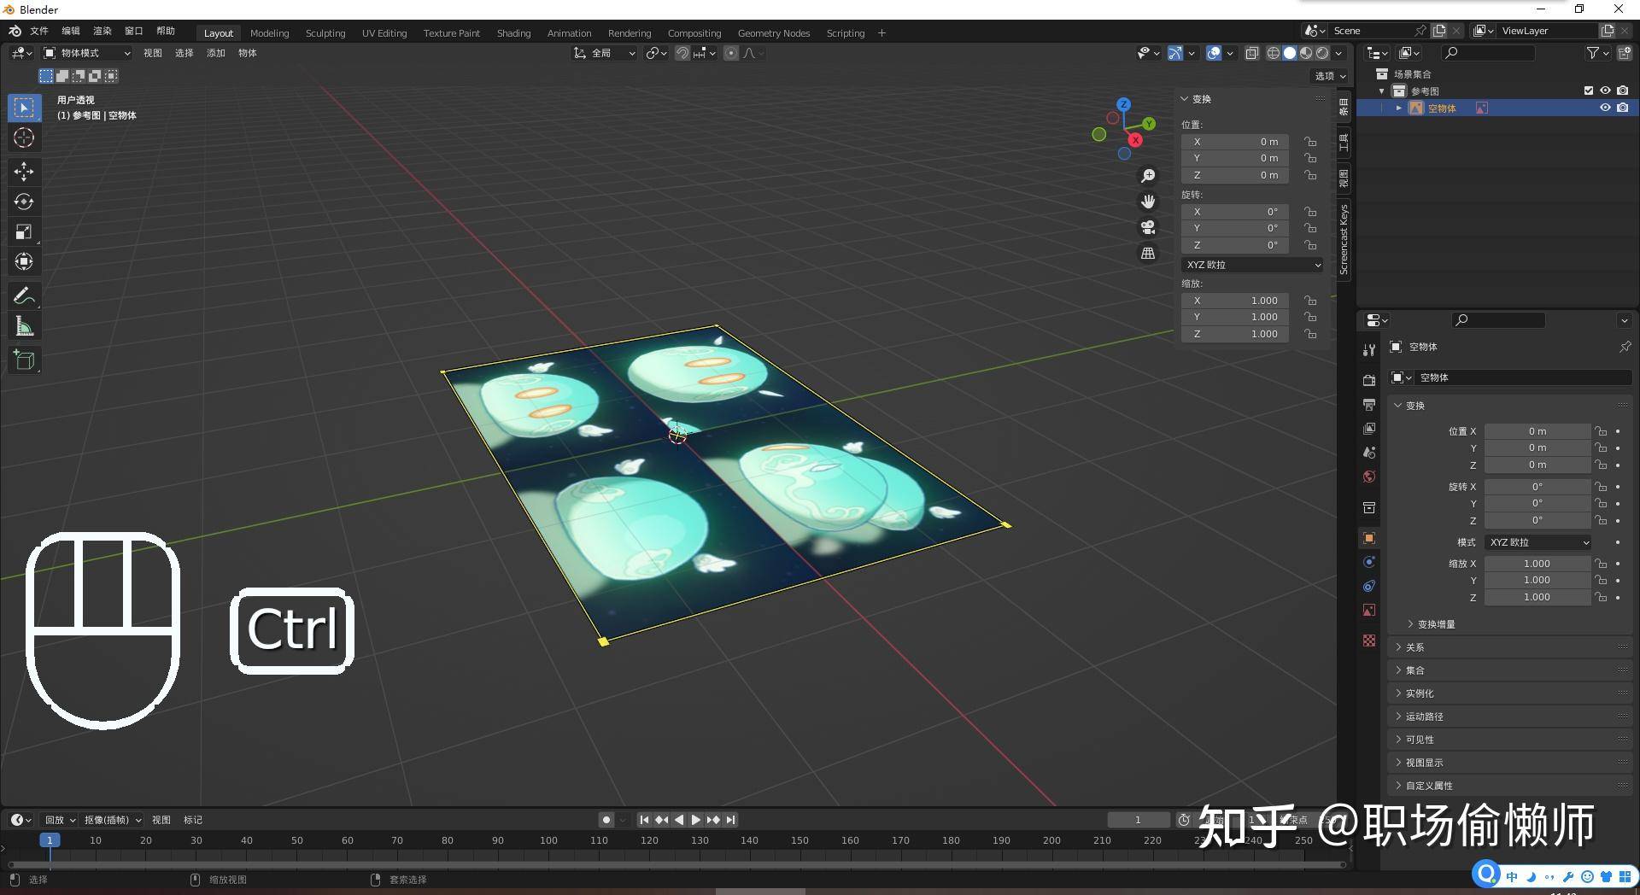Open the 回放 playback popover

click(x=60, y=820)
